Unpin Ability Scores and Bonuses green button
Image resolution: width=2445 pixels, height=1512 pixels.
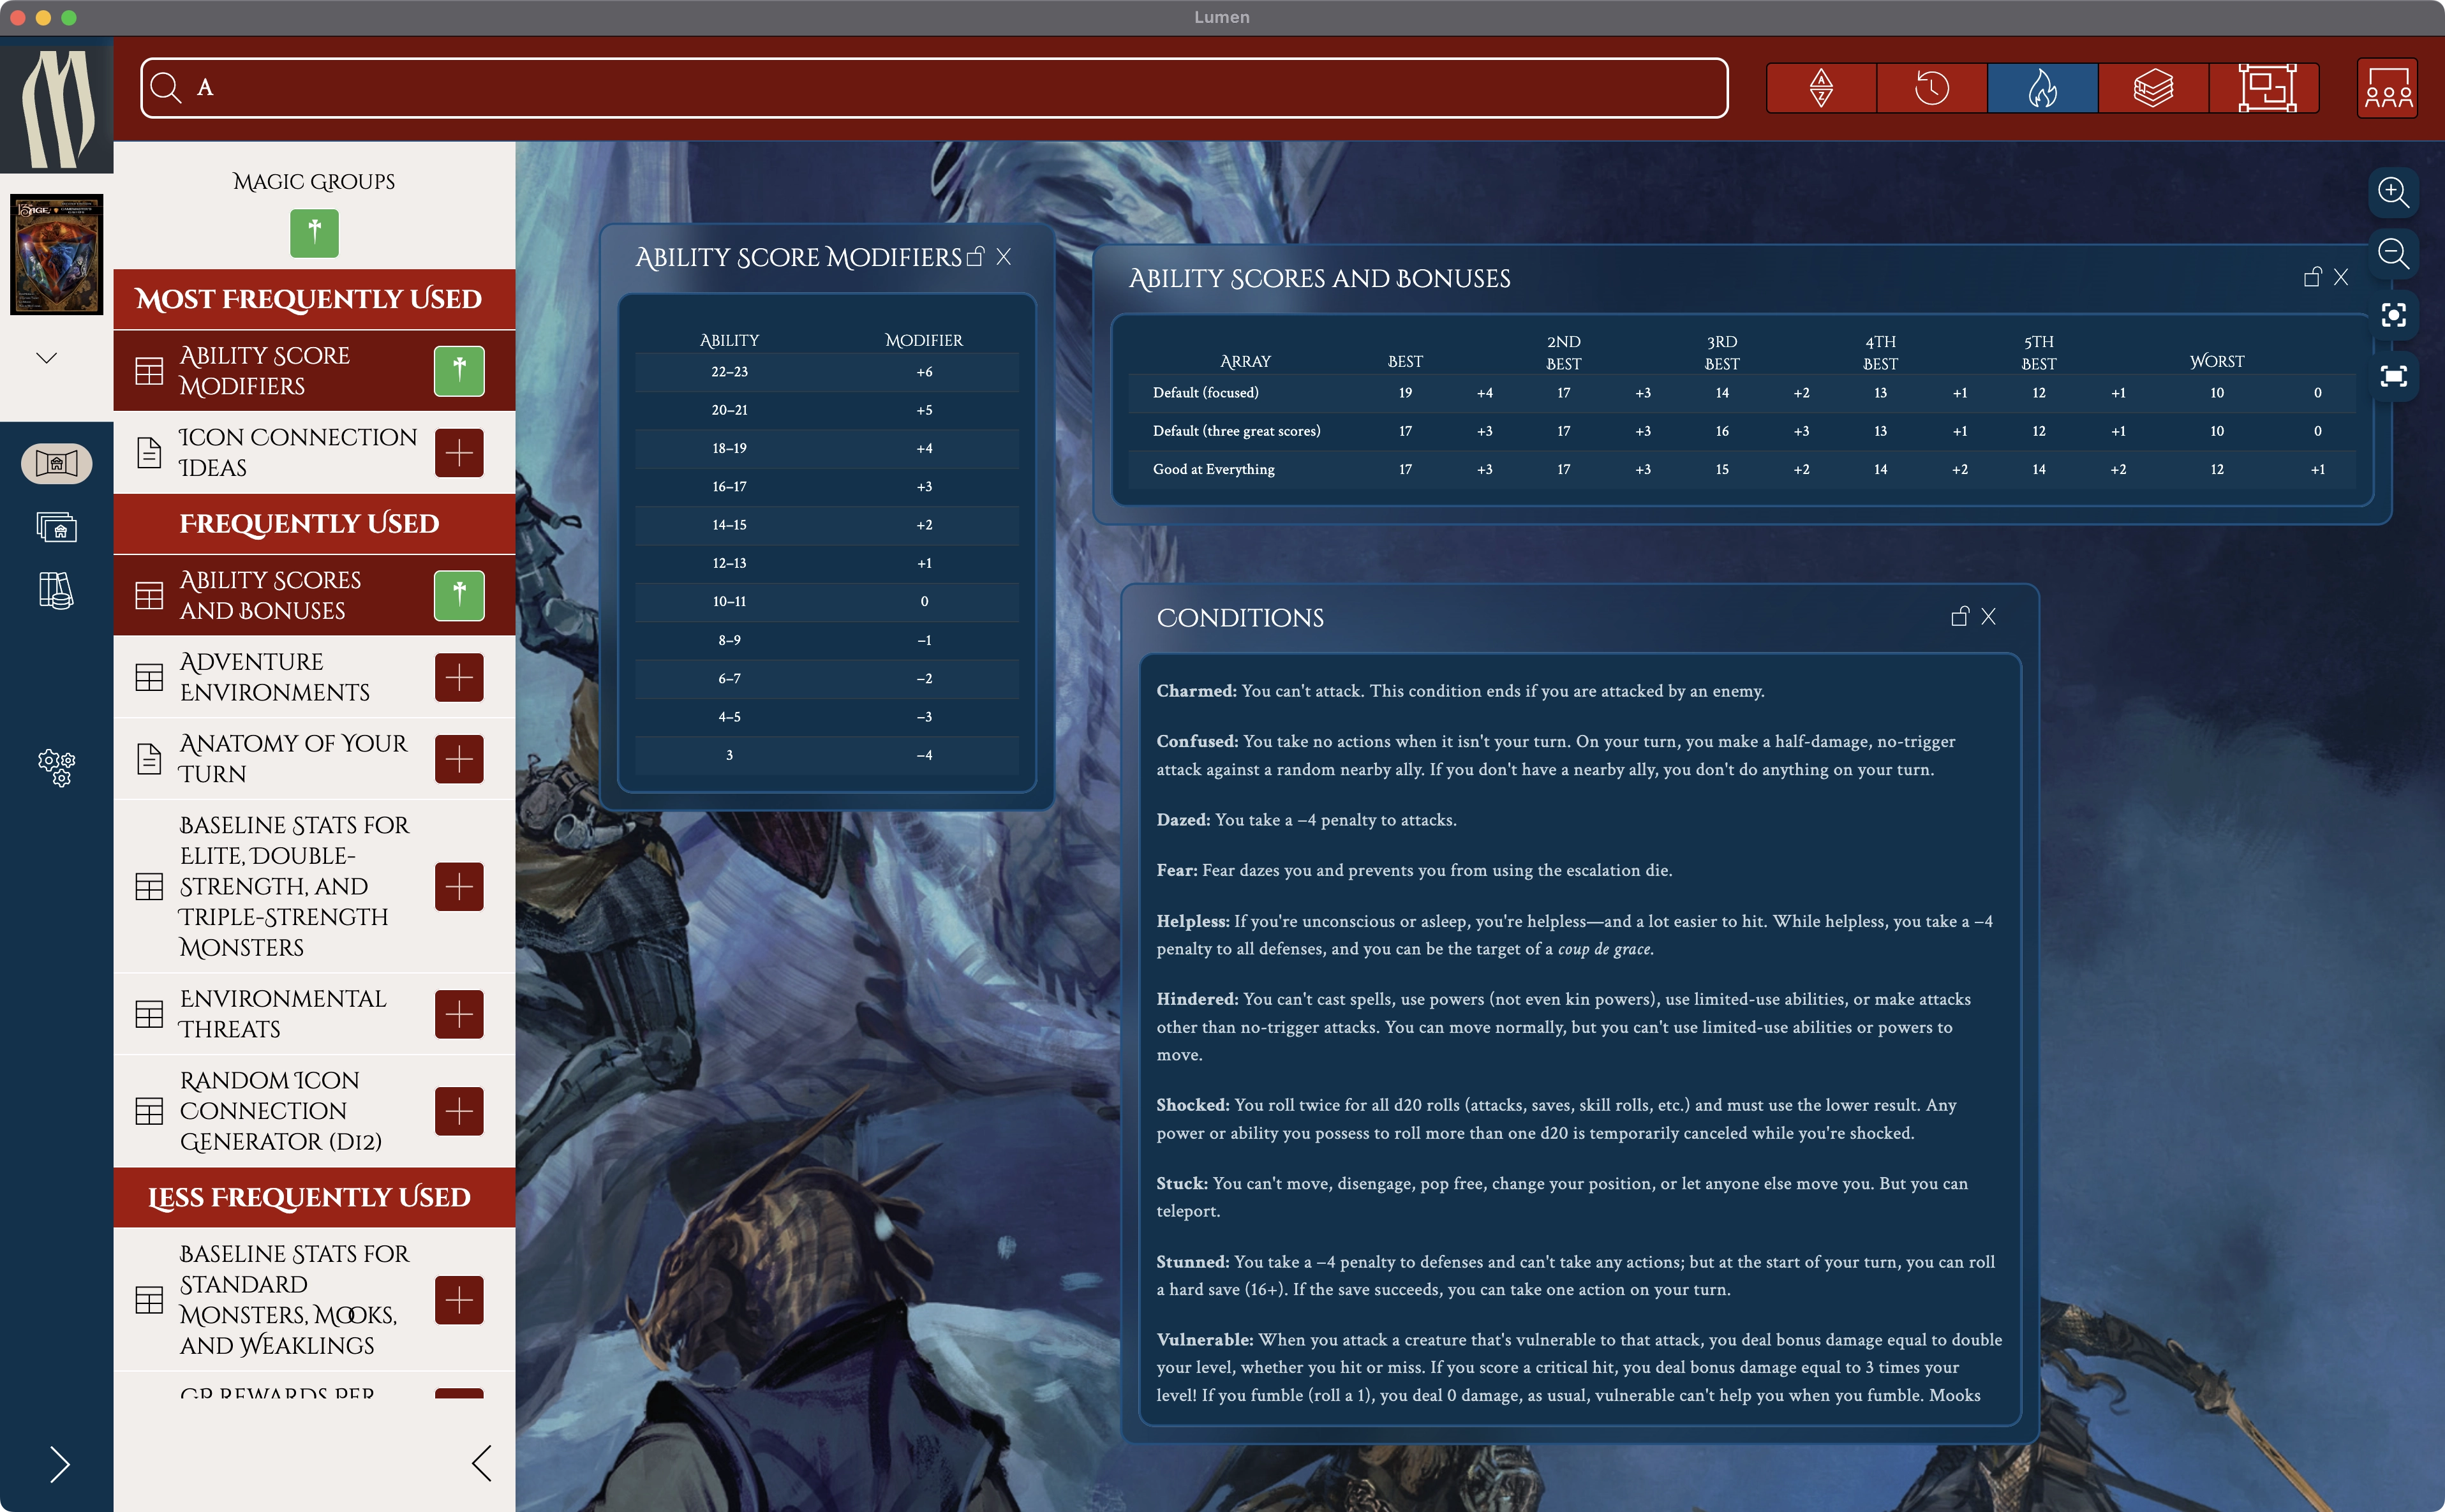[x=459, y=595]
